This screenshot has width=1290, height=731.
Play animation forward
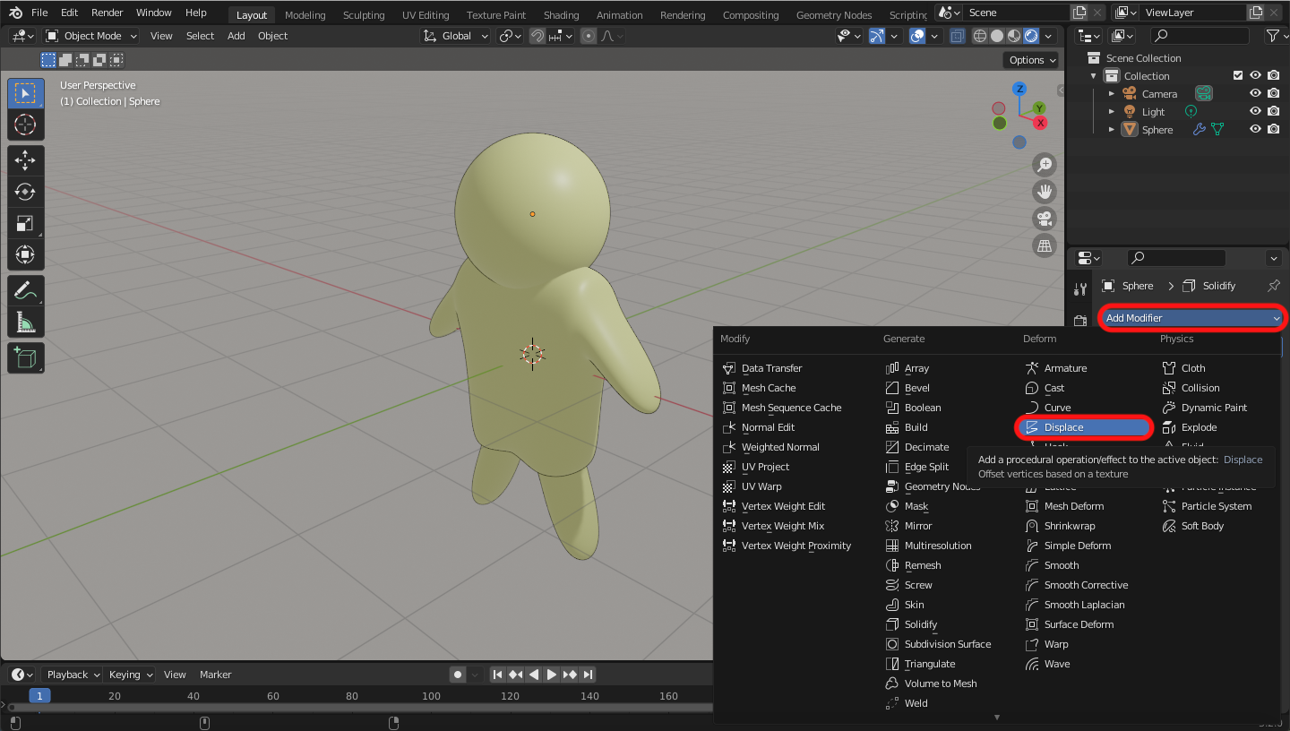552,675
